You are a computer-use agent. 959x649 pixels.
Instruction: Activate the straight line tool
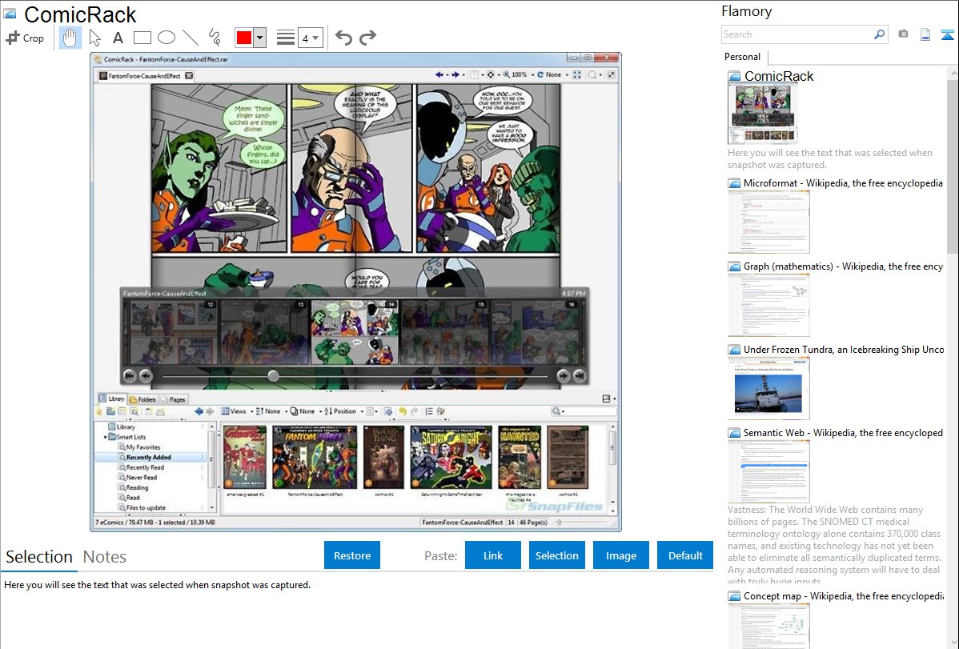point(190,38)
